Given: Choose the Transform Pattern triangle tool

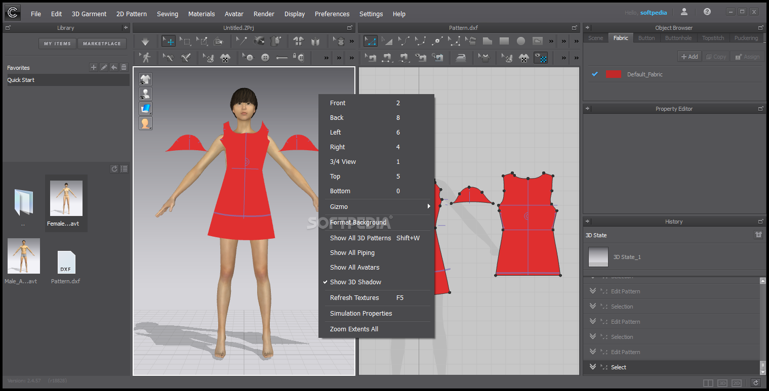Looking at the screenshot, I should pos(387,41).
